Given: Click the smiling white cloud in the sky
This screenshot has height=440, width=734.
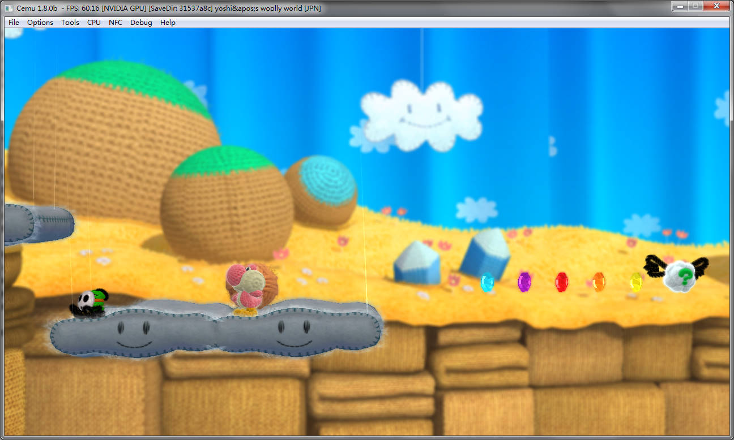Looking at the screenshot, I should (x=421, y=115).
